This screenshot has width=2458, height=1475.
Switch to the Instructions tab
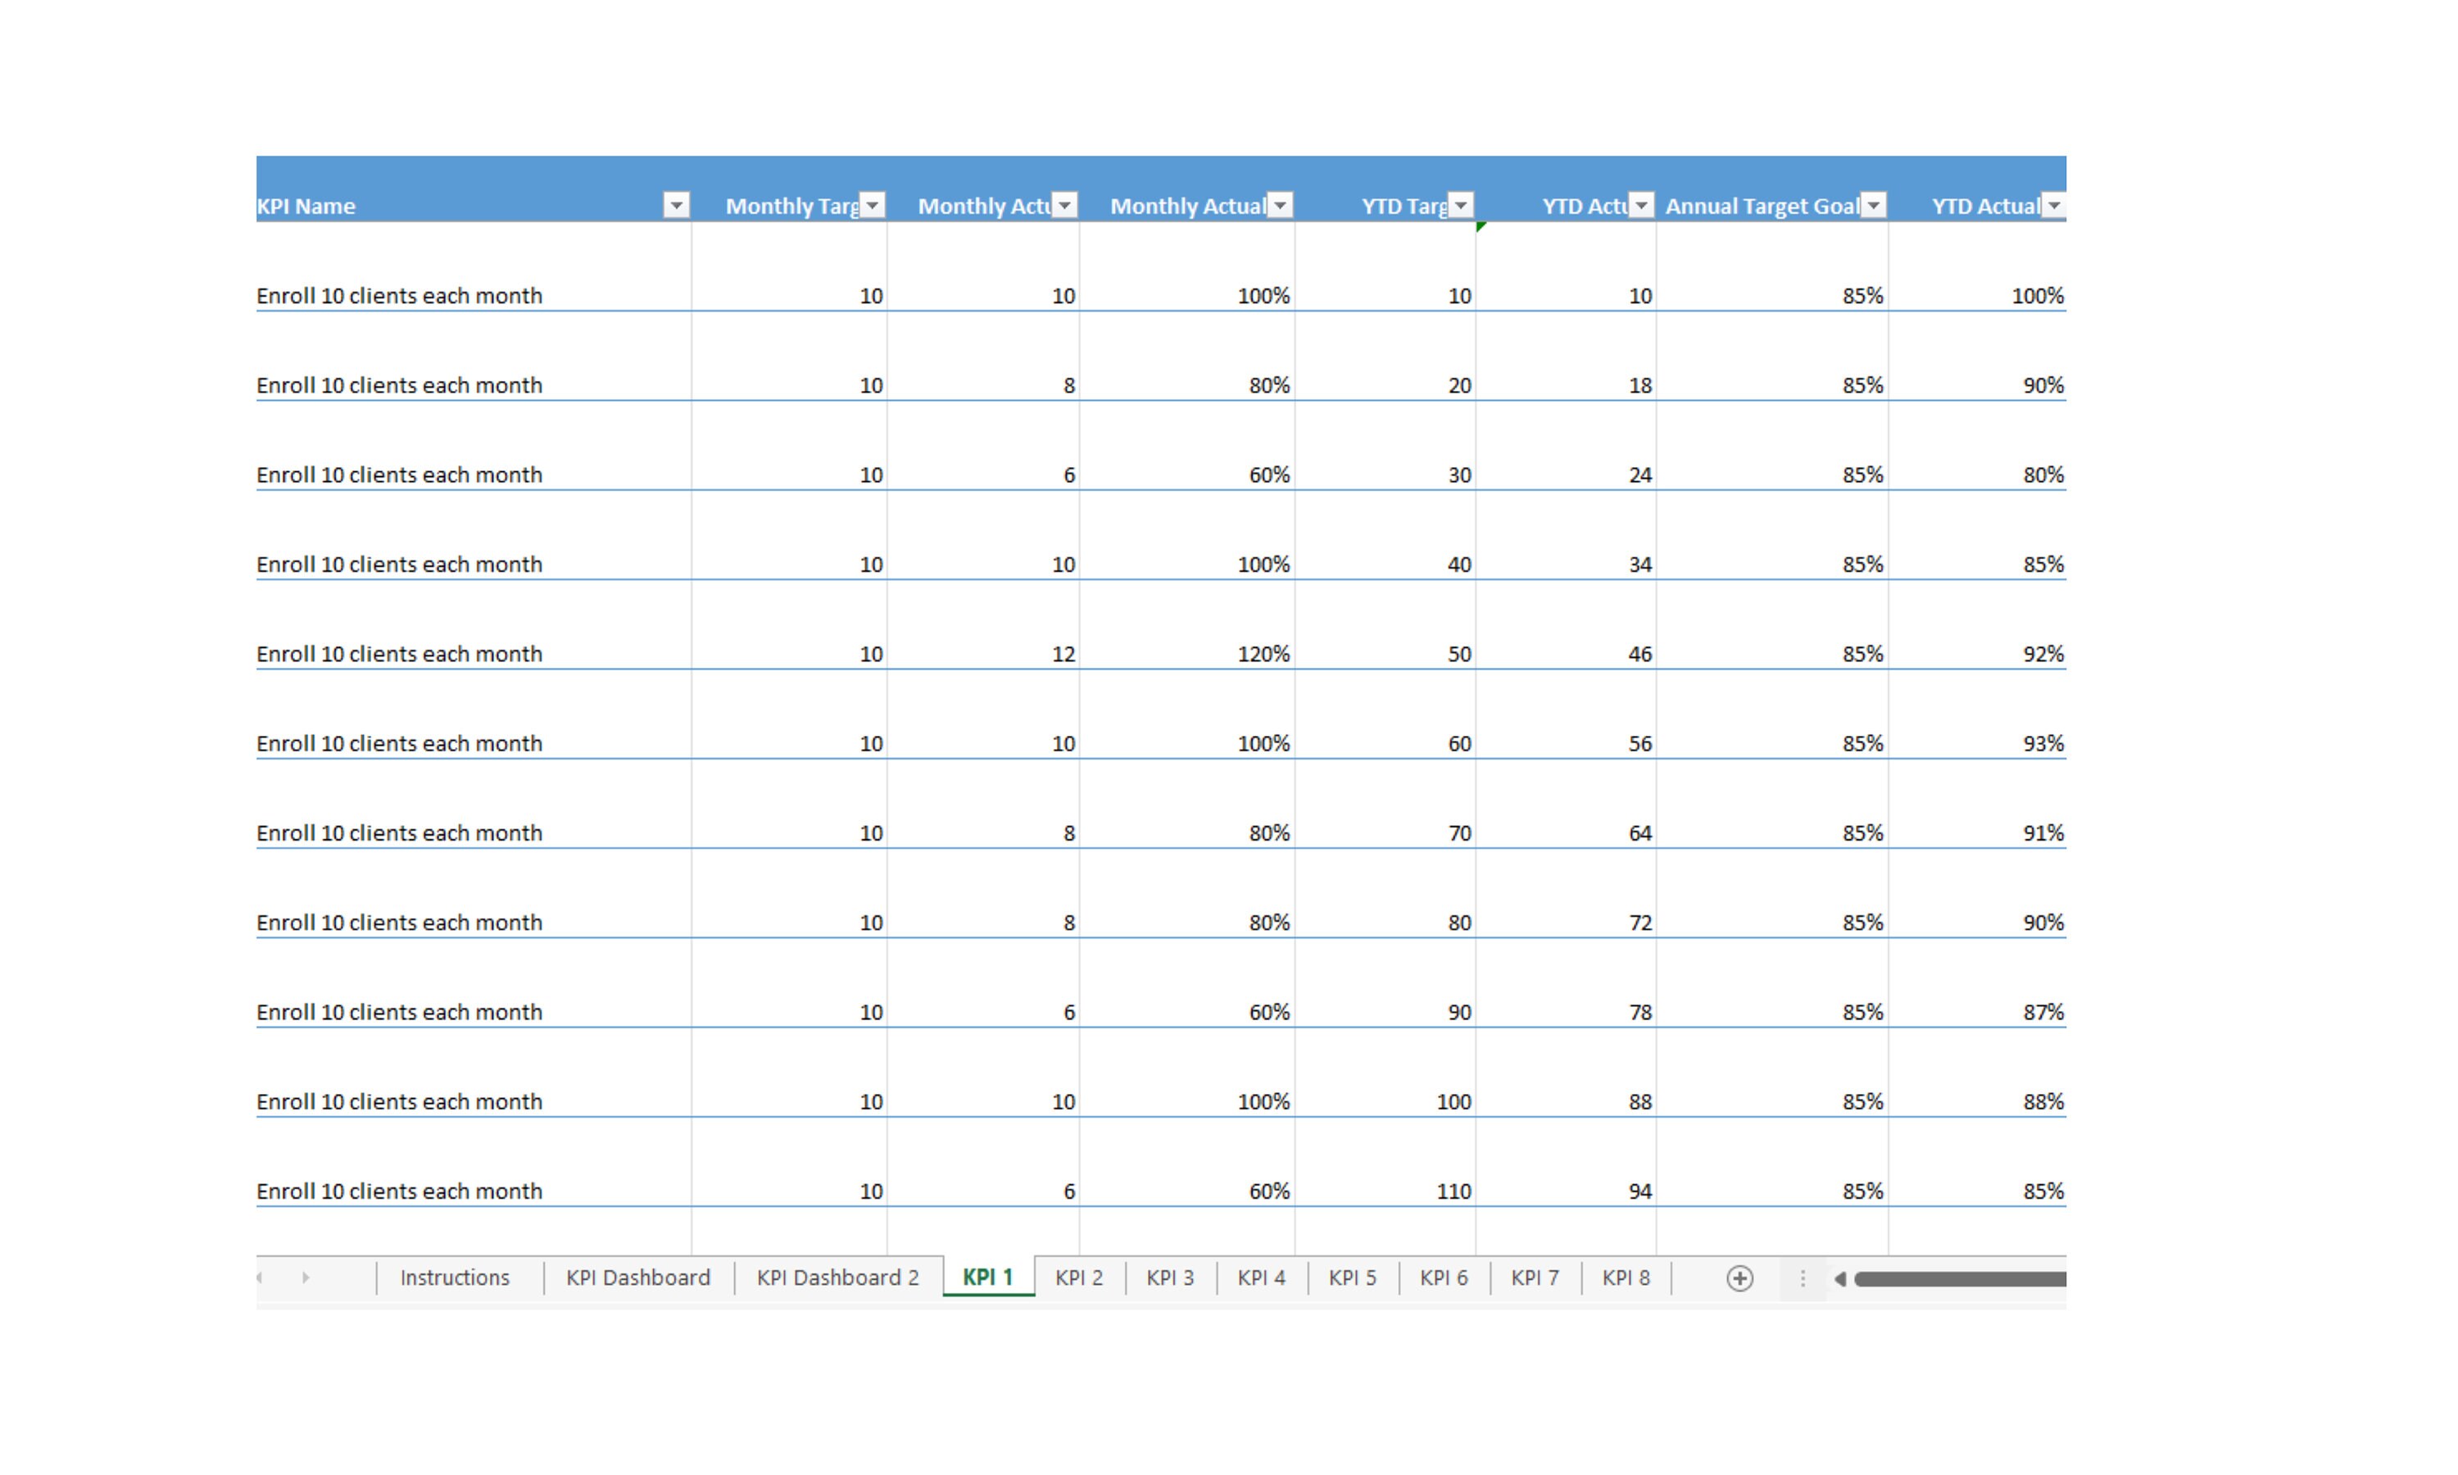click(454, 1278)
